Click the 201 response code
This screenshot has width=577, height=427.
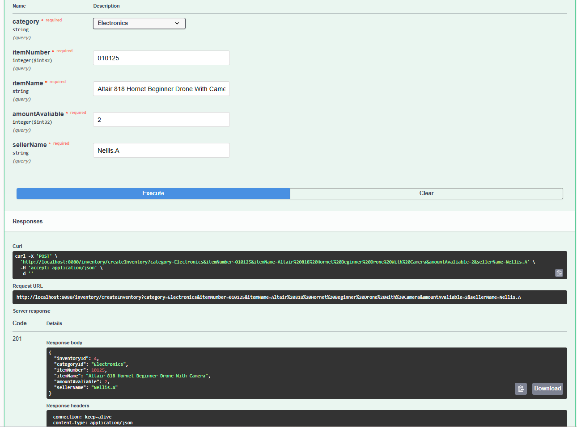point(17,339)
